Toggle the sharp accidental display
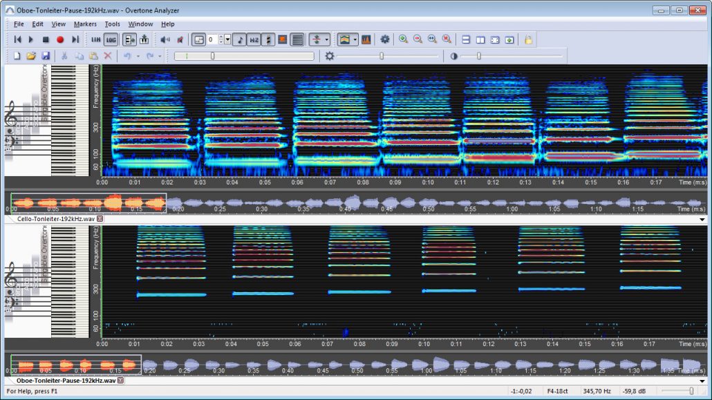 (x=268, y=39)
